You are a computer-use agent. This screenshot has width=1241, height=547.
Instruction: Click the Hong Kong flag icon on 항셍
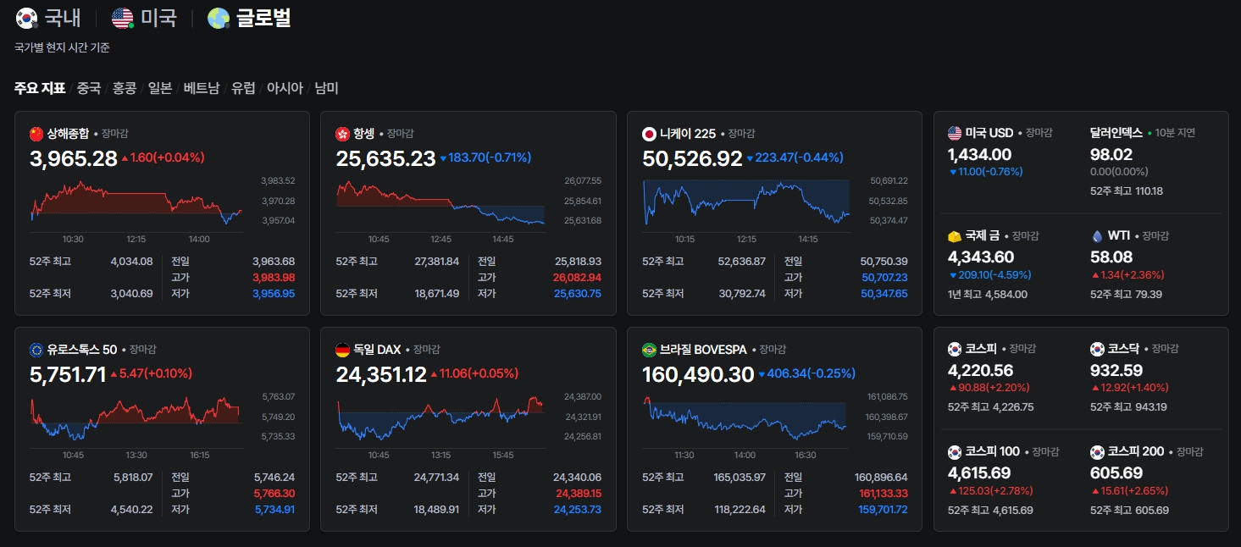coord(342,134)
